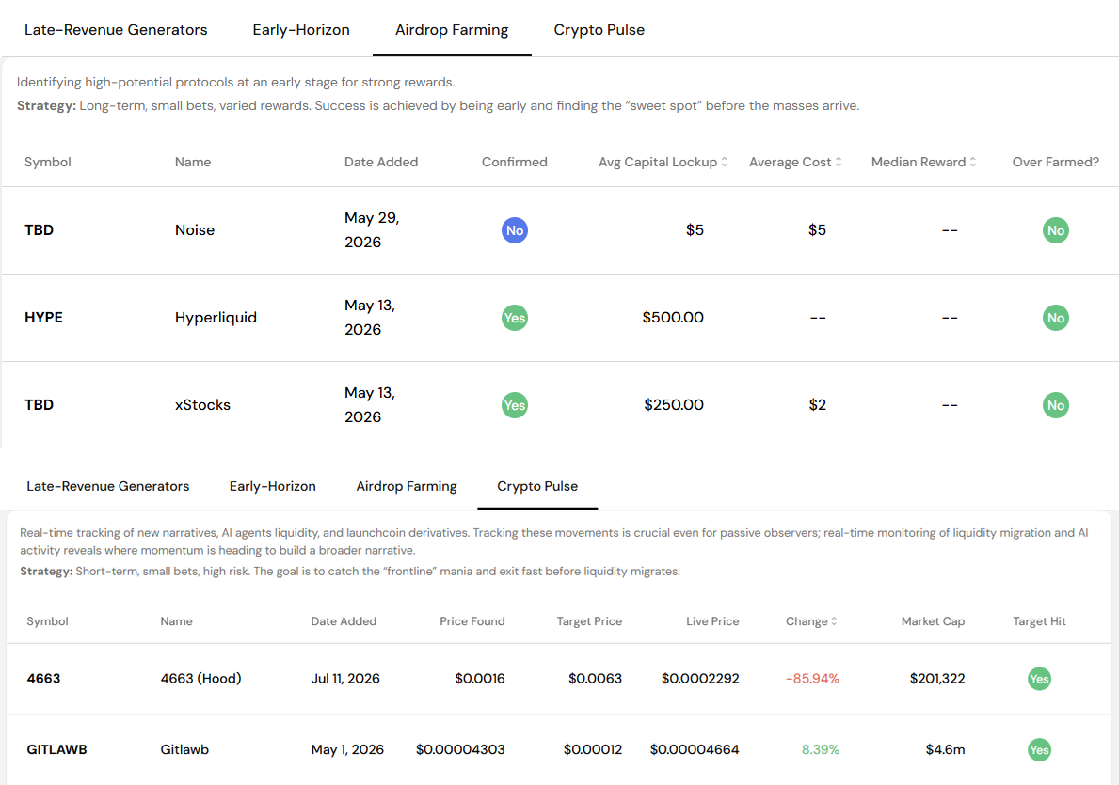The height and width of the screenshot is (785, 1119).
Task: Click Confirmed Yes badge in xStocks row
Action: pos(515,405)
